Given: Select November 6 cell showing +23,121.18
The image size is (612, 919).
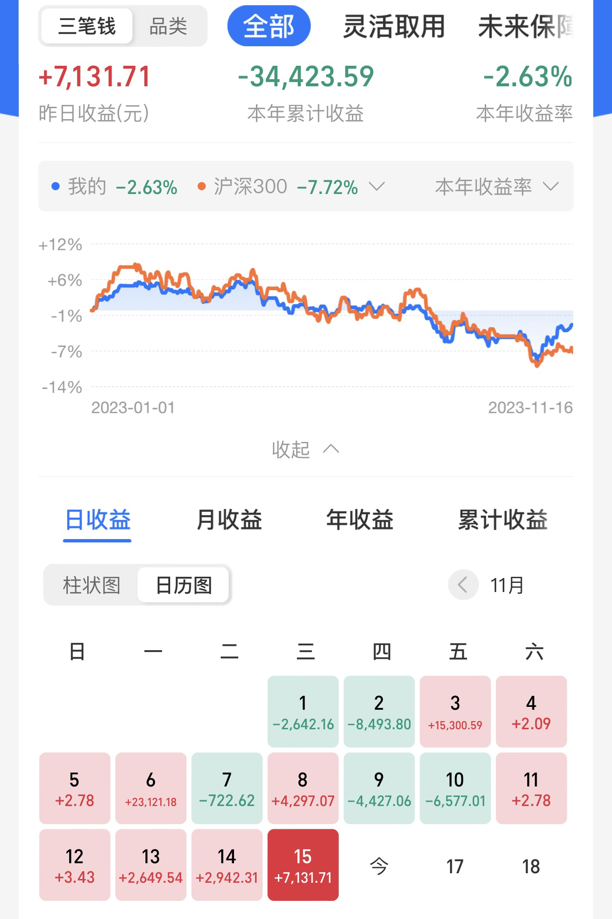Looking at the screenshot, I should click(x=151, y=788).
